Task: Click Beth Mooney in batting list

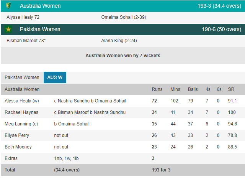Action: point(17,147)
